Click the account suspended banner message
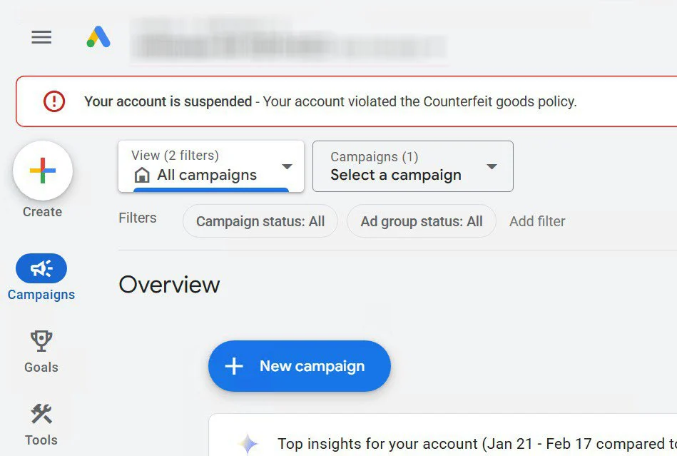Viewport: 677px width, 456px height. pyautogui.click(x=330, y=101)
